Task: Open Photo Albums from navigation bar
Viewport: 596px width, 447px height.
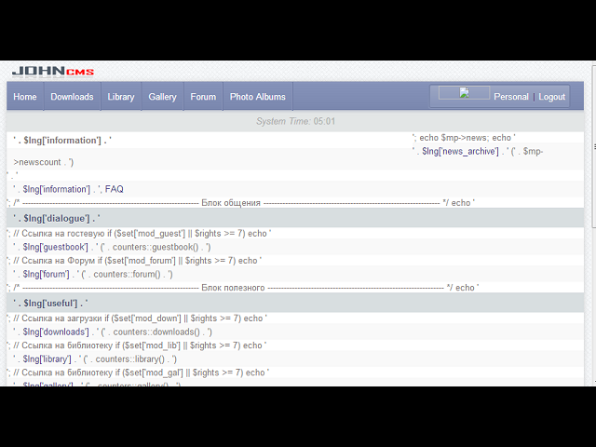Action: (x=258, y=97)
